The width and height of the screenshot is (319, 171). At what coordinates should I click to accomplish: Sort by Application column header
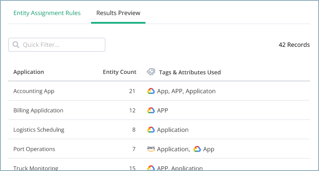[x=28, y=72]
